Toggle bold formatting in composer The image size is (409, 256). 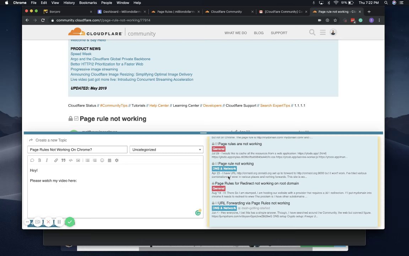point(40,160)
